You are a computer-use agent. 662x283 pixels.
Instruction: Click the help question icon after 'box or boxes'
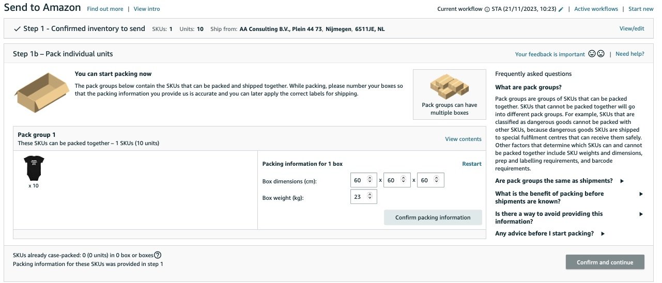158,255
